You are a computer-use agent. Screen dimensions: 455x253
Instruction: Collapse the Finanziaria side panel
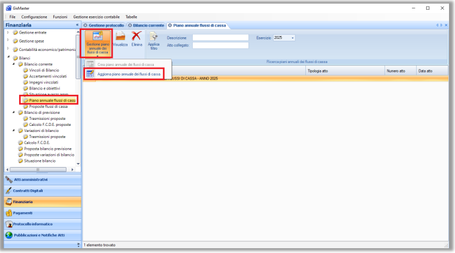click(77, 25)
